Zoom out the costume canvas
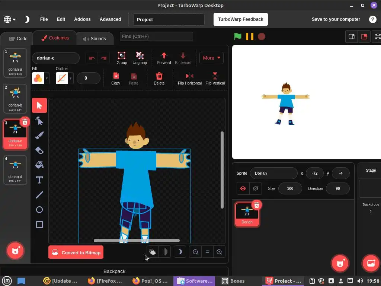Image resolution: width=381 pixels, height=286 pixels. 195,252
